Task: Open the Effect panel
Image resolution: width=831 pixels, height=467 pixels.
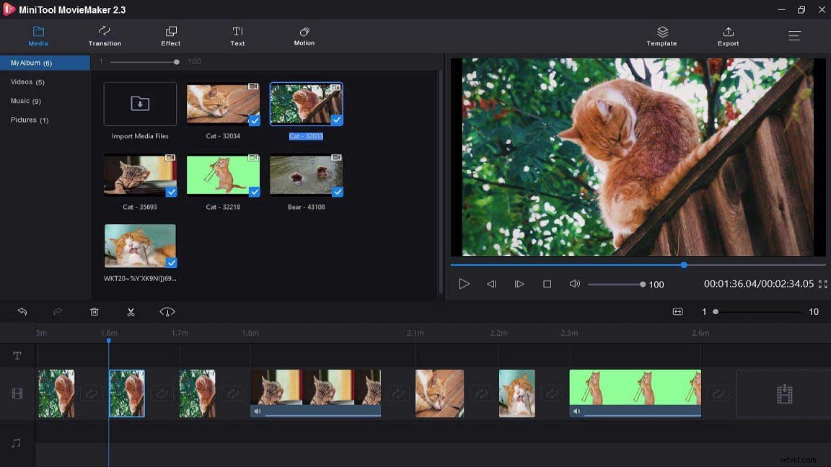Action: point(170,36)
